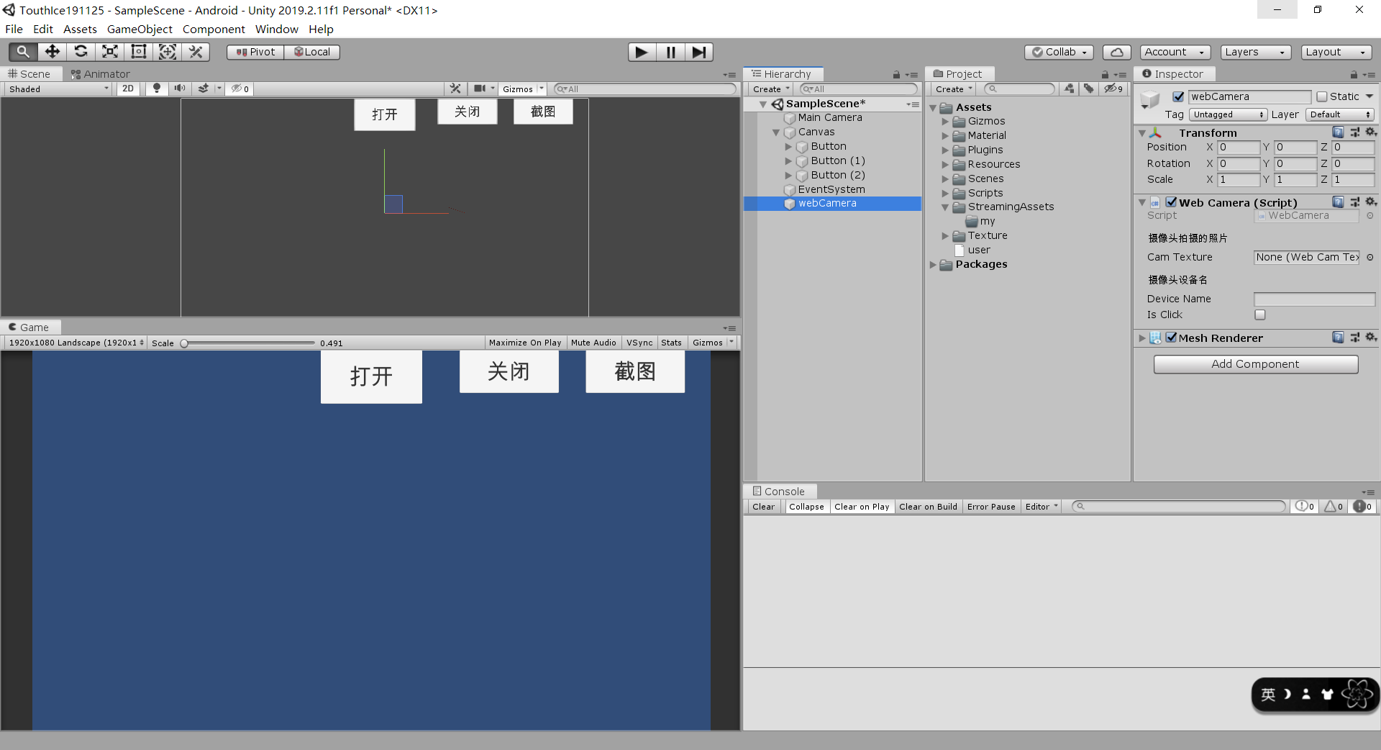Select the custom editor tools icon
Image resolution: width=1381 pixels, height=750 pixels.
(x=196, y=52)
